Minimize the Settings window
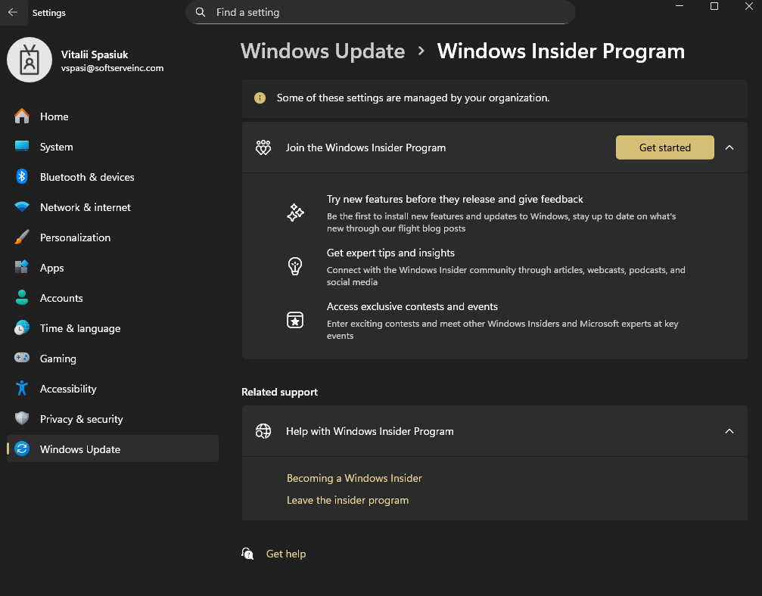The height and width of the screenshot is (596, 762). tap(680, 6)
